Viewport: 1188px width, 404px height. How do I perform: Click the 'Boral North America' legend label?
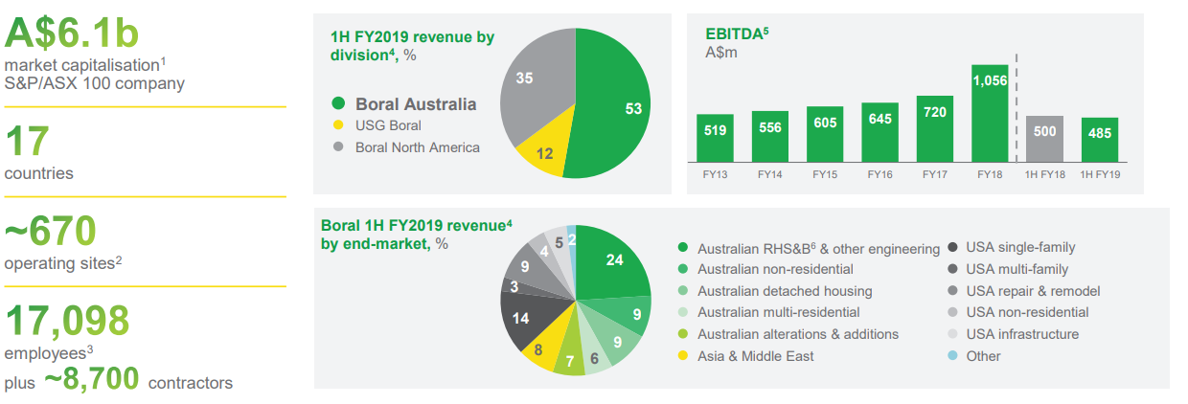(x=418, y=147)
